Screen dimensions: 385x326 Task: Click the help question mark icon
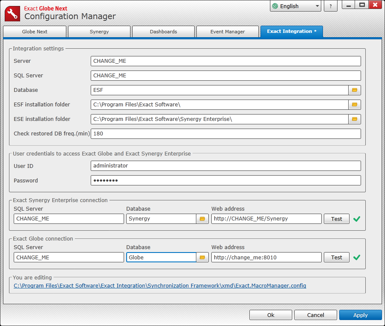(330, 6)
